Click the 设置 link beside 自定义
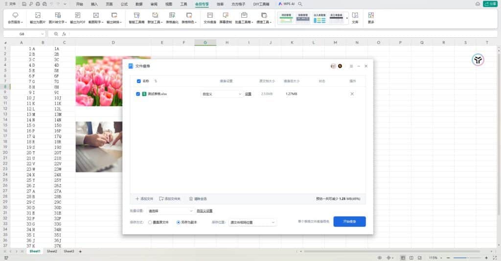Viewport: 501px width, 261px height. coord(248,94)
